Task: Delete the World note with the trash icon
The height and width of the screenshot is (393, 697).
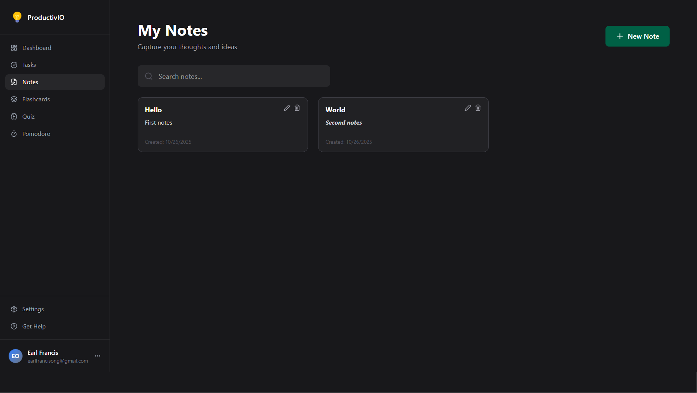Action: click(x=478, y=108)
